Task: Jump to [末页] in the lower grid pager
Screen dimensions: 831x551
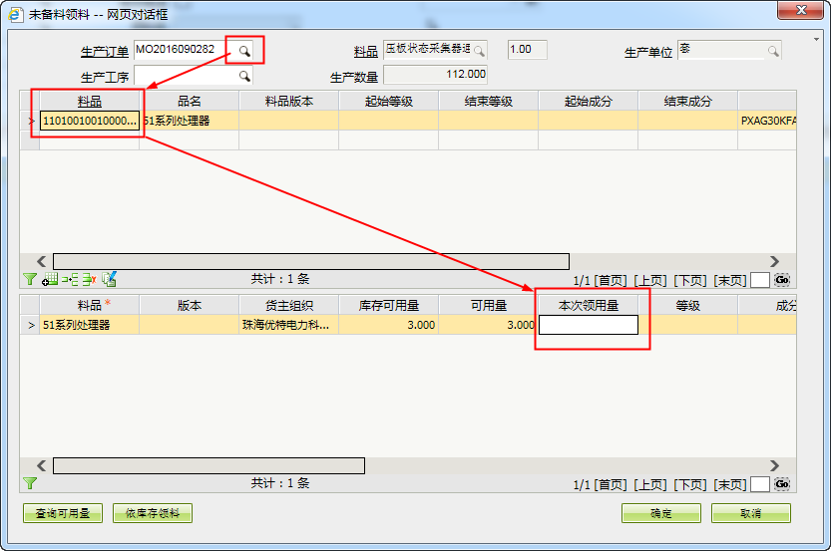Action: click(729, 484)
